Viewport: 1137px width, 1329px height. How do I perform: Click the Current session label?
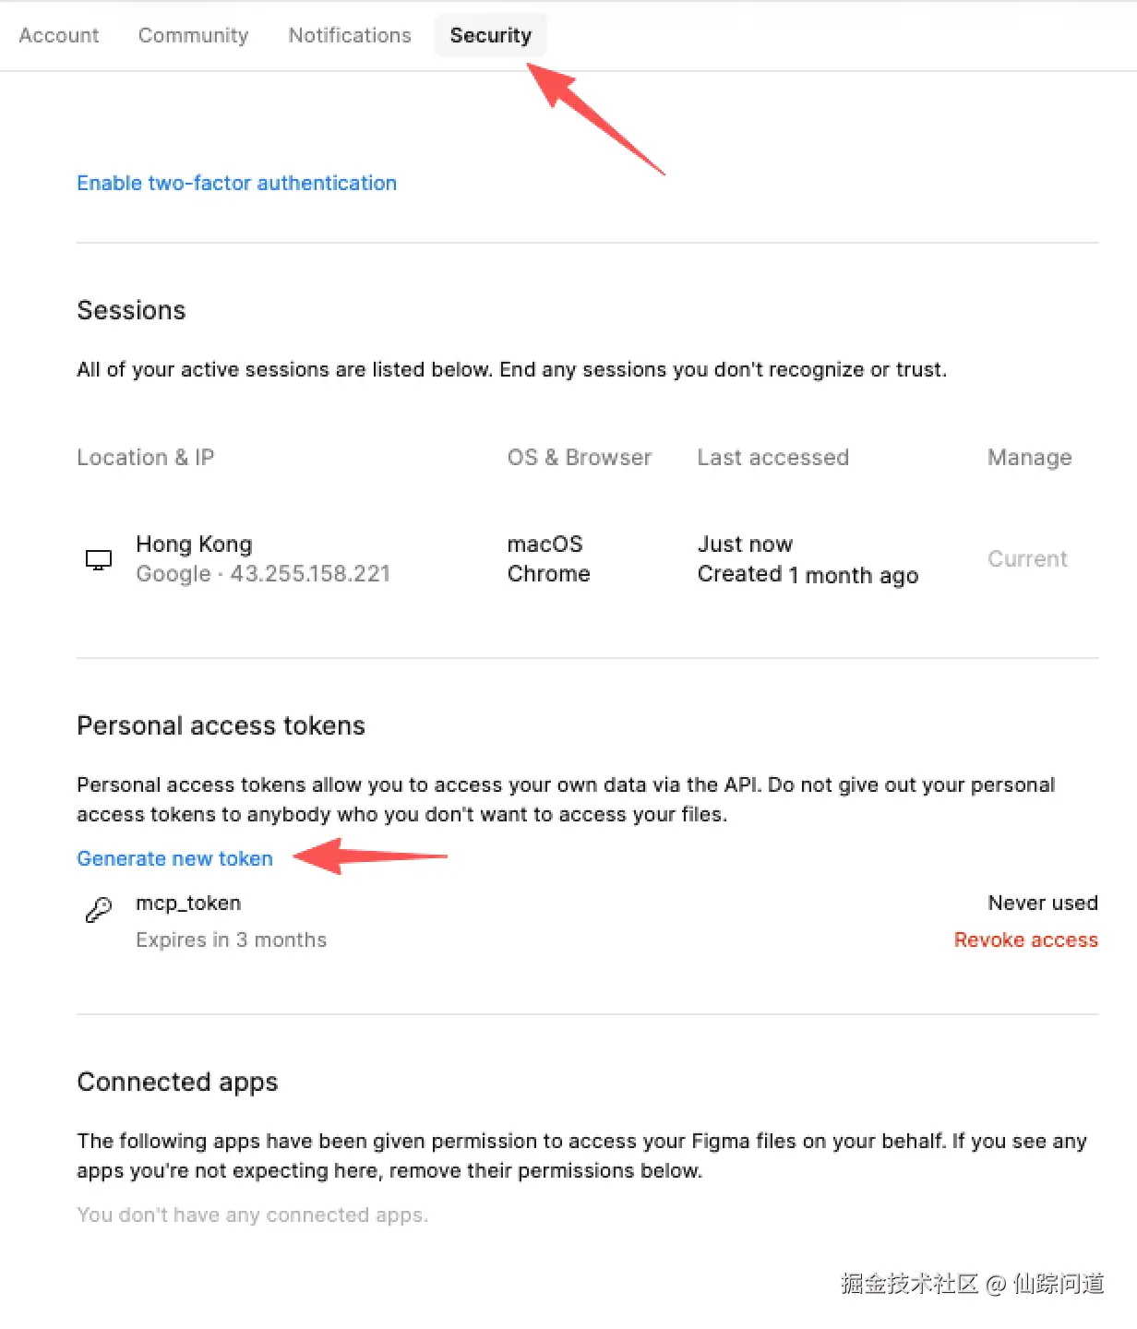point(1027,559)
